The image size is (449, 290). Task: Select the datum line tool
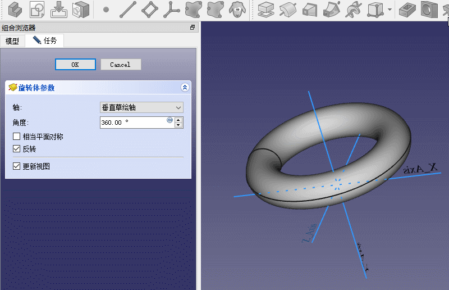[128, 10]
